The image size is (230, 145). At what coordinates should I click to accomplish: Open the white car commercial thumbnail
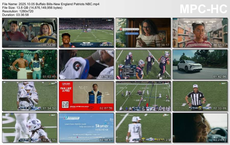[x=200, y=64]
